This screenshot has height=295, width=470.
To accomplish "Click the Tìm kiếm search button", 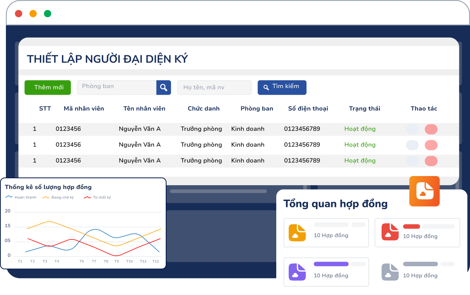I will click(282, 87).
